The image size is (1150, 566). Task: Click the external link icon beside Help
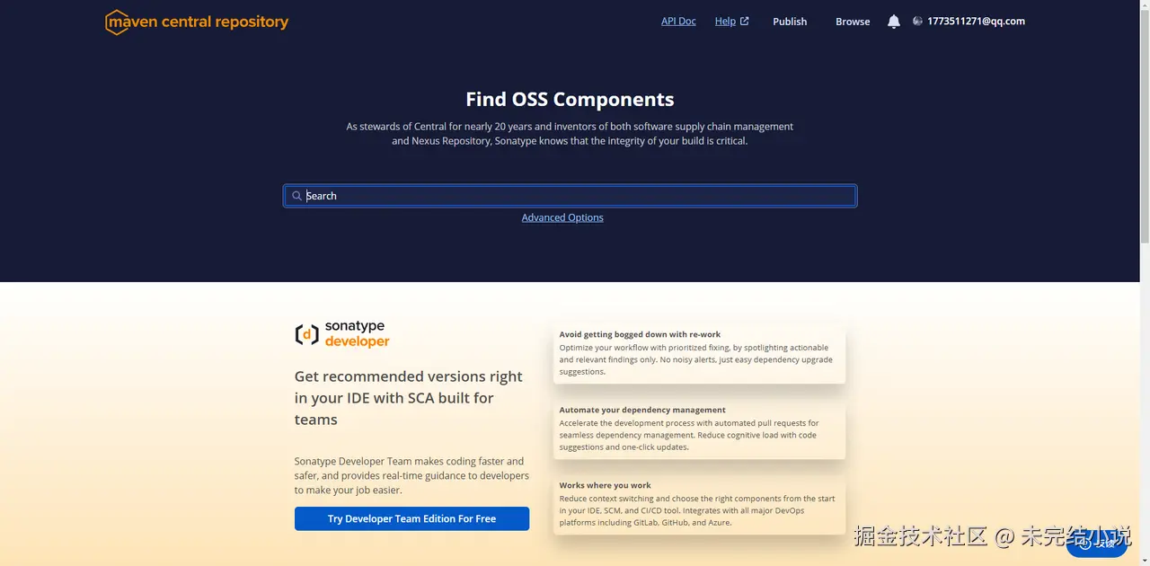(x=744, y=22)
